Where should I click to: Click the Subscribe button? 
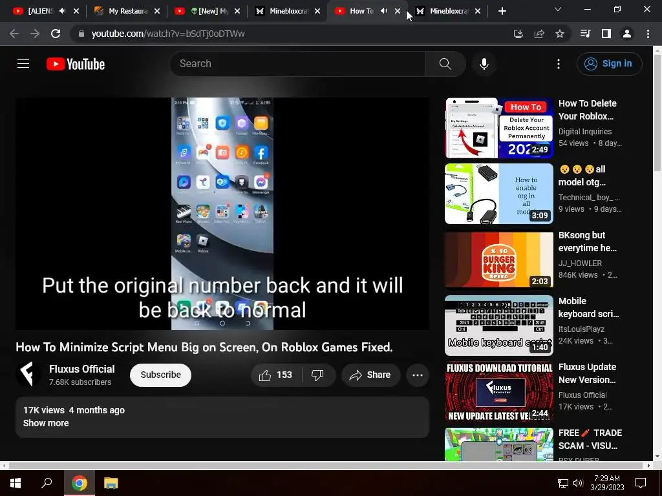click(x=160, y=375)
